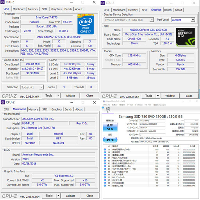Switch to CPU tab in the Mainboard tab window
This screenshot has width=200, height=200.
[6, 109]
